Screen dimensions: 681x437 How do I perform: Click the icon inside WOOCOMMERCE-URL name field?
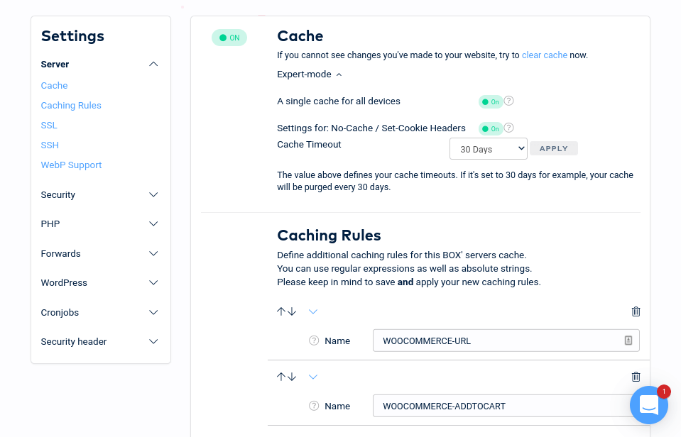(628, 341)
